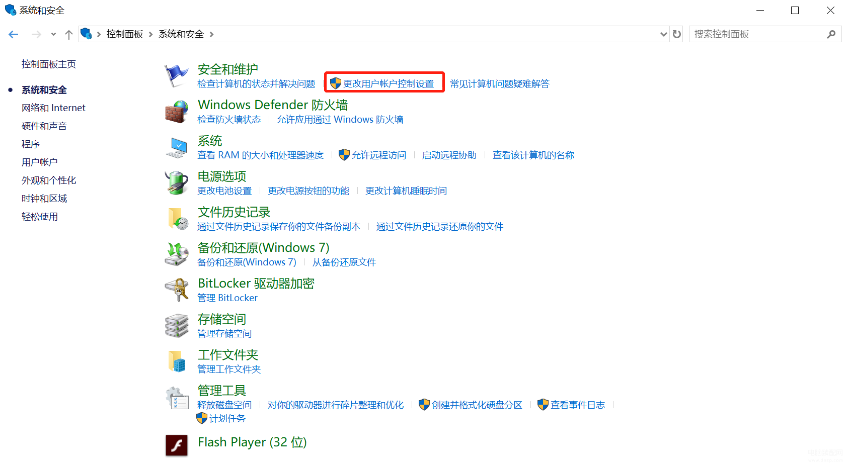Select 轻松使用 in sidebar
This screenshot has width=848, height=467.
coord(40,216)
